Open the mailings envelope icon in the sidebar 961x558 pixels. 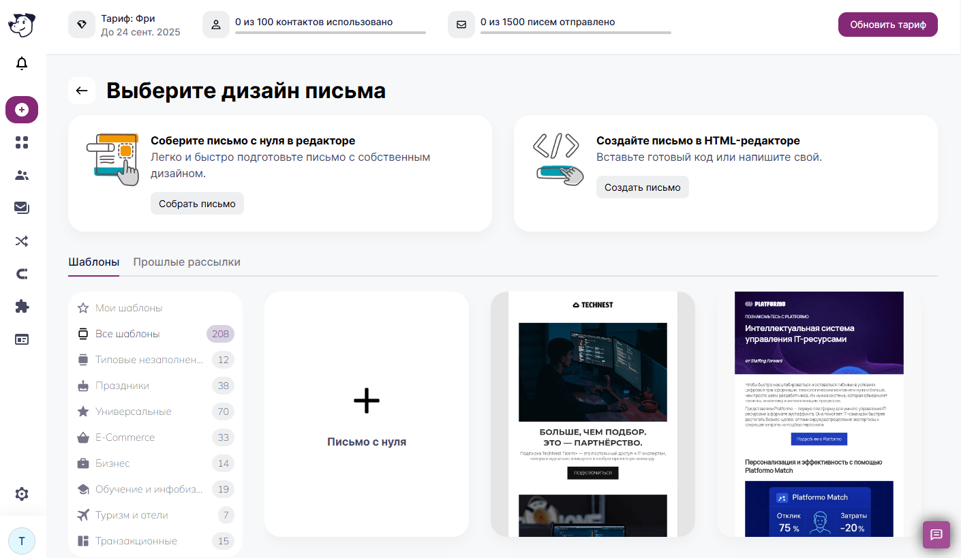(x=22, y=208)
